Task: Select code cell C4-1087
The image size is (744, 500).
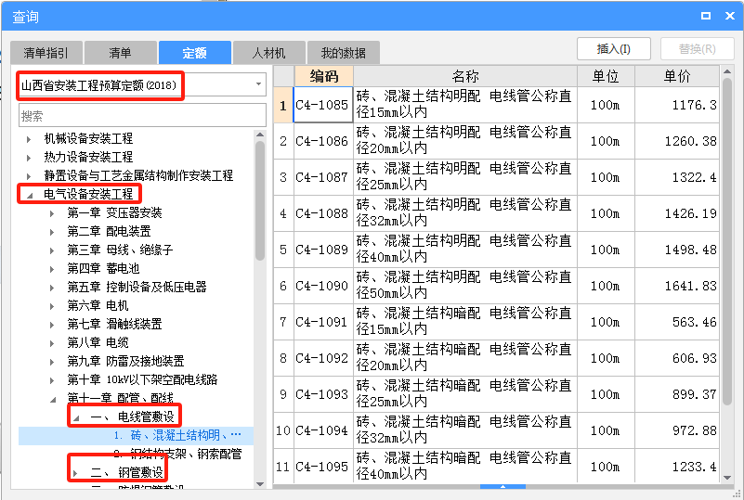Action: point(322,177)
